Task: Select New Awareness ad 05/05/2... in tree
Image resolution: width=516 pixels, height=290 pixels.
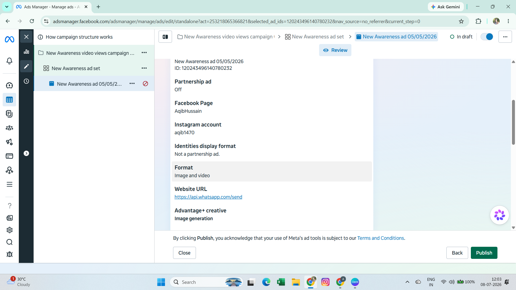Action: [x=89, y=84]
